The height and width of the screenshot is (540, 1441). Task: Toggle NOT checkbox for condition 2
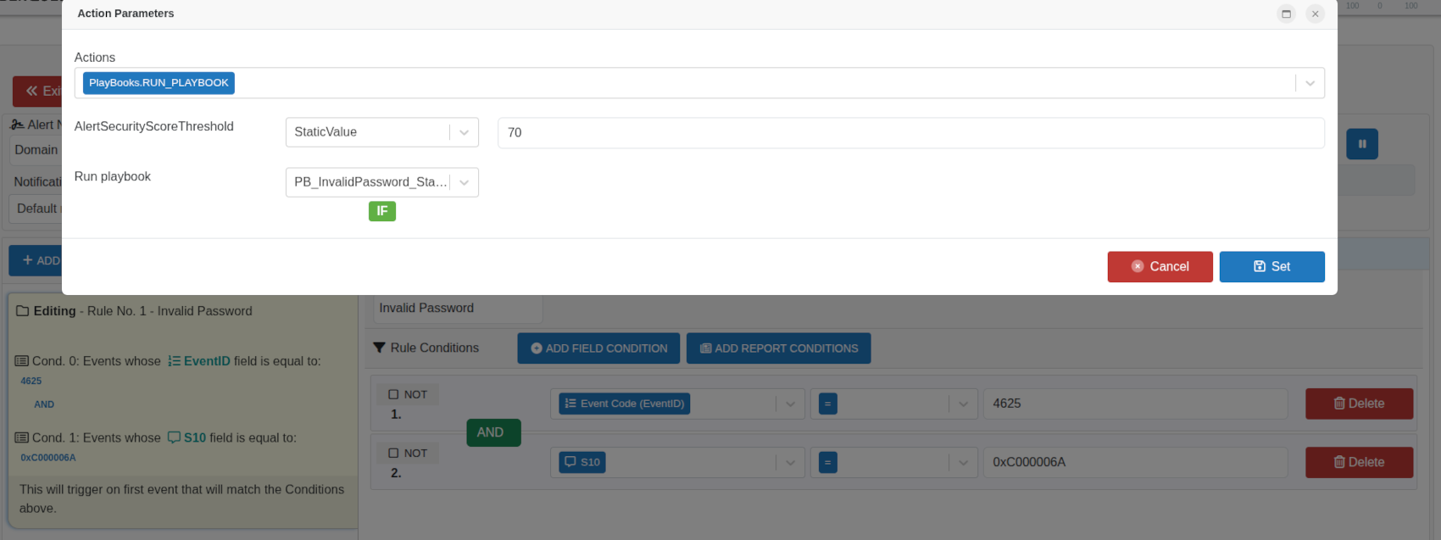(393, 454)
